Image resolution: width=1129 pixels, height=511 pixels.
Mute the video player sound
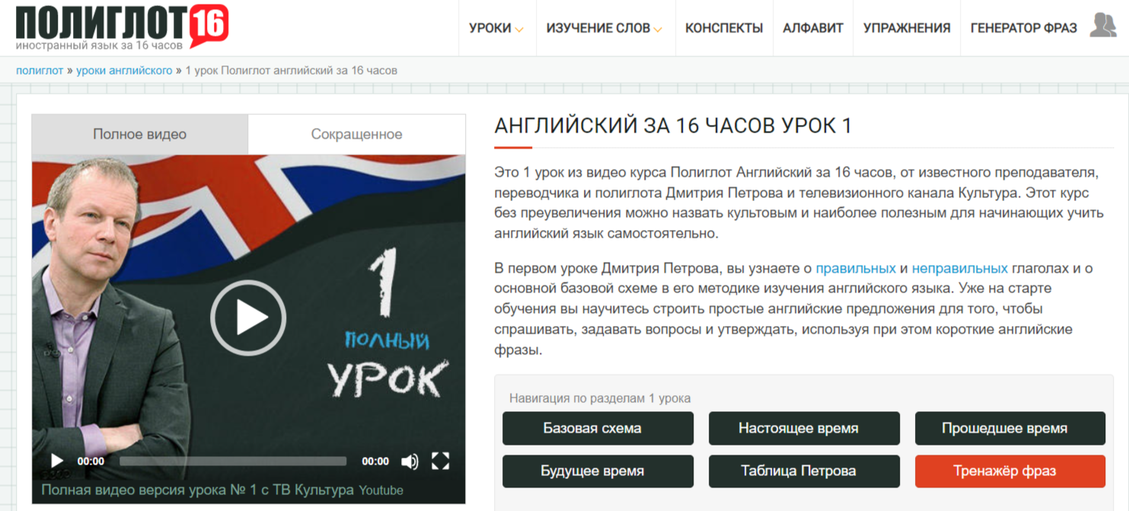(411, 460)
